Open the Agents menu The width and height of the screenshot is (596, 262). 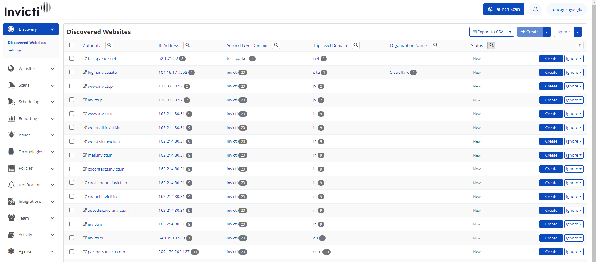pyautogui.click(x=31, y=251)
